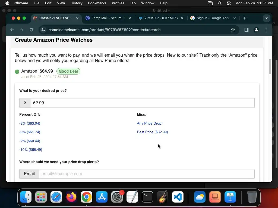Viewport: 278px width, 208px height.
Task: Open GarageBand from the dock
Action: coord(163,197)
